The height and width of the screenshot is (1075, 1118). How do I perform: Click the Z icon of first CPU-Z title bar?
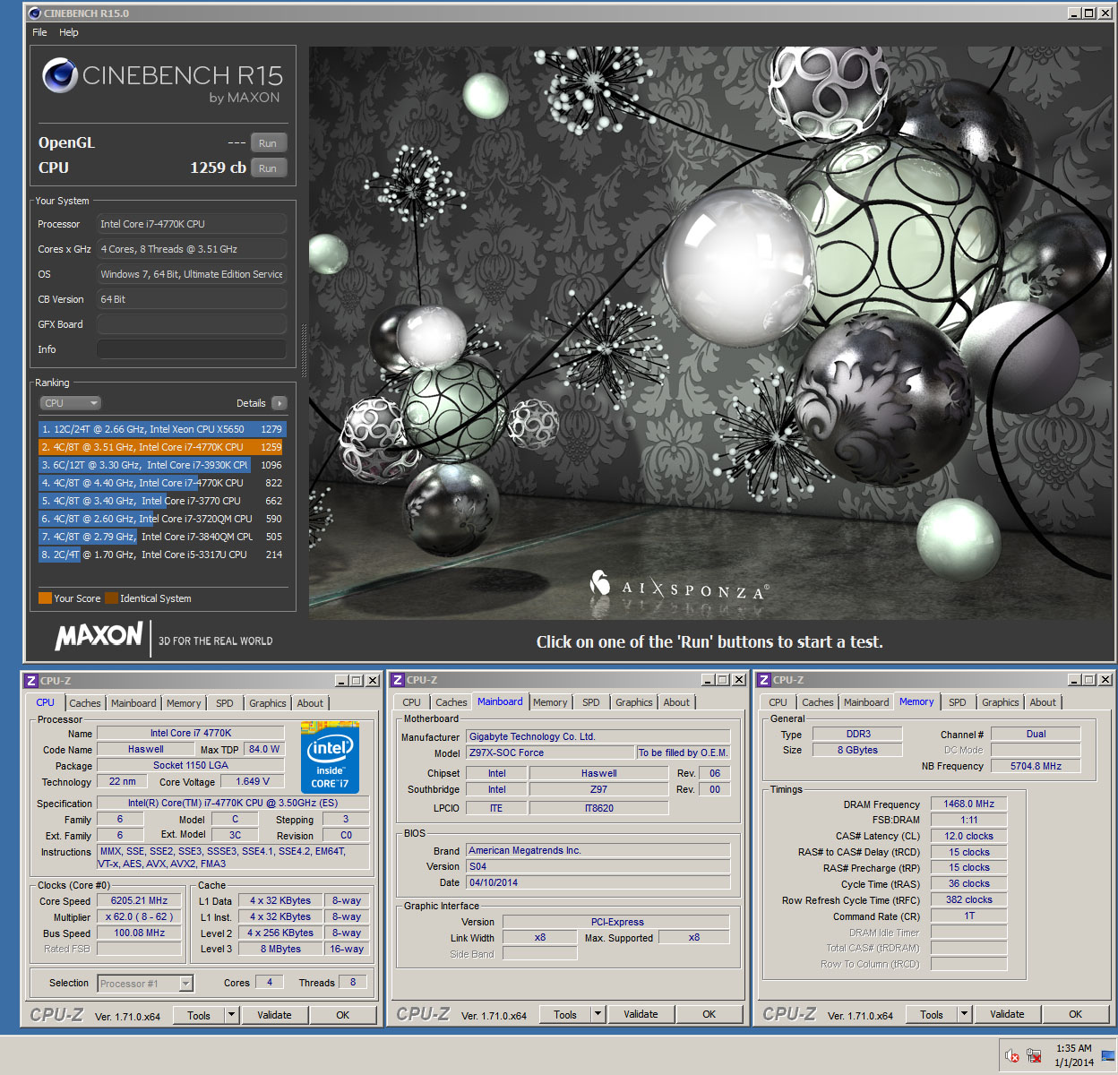click(31, 681)
